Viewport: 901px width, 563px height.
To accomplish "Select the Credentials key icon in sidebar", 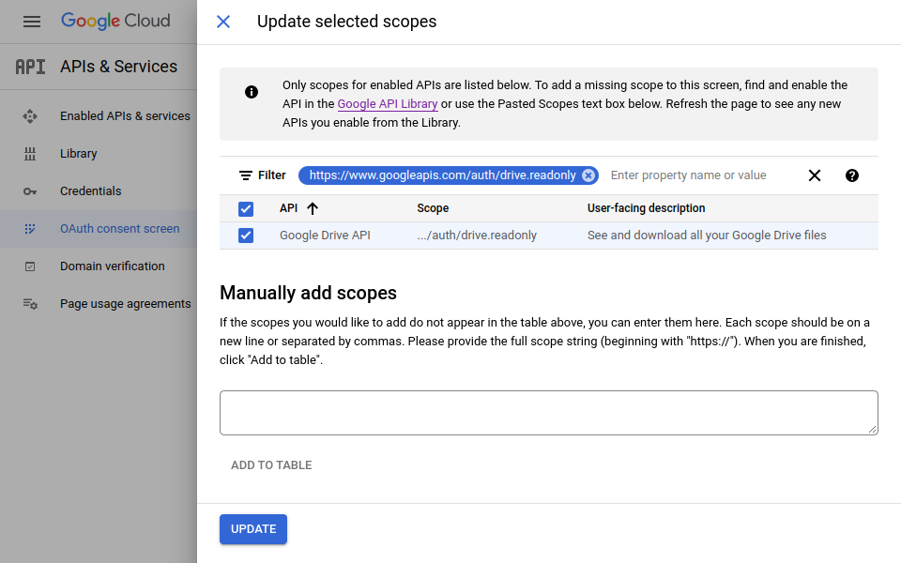I will pos(28,190).
